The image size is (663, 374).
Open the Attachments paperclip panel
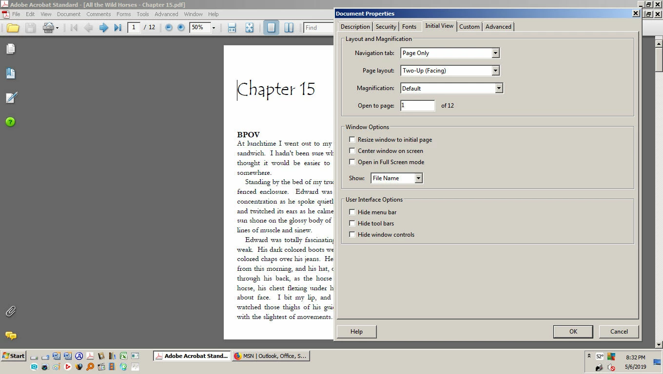11,311
